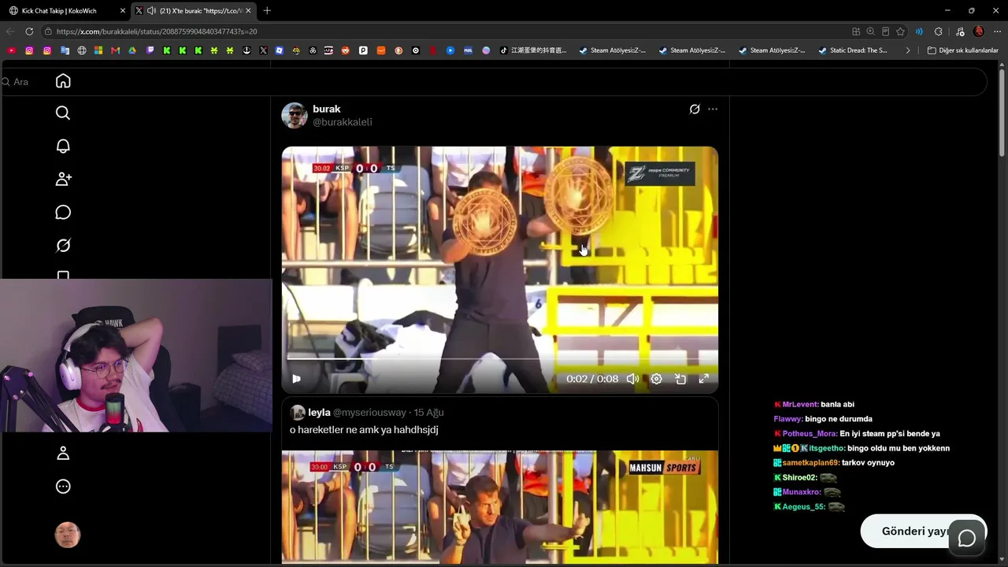Open leyla's quoted post avatar
This screenshot has height=567, width=1008.
click(298, 413)
